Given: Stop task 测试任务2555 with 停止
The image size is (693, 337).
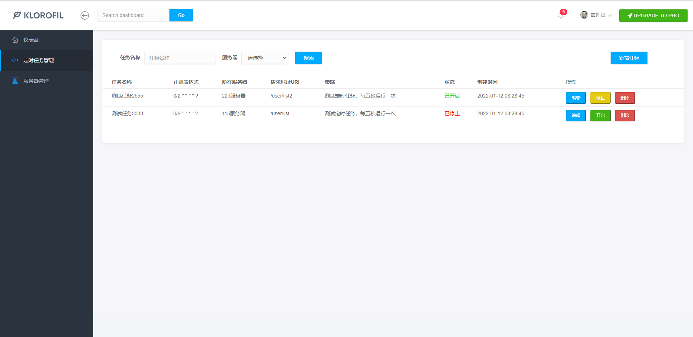Looking at the screenshot, I should (600, 98).
